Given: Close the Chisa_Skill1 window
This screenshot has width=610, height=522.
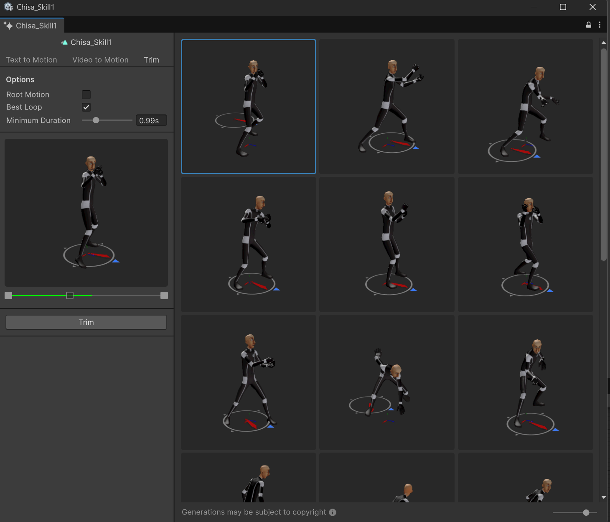Looking at the screenshot, I should (592, 7).
